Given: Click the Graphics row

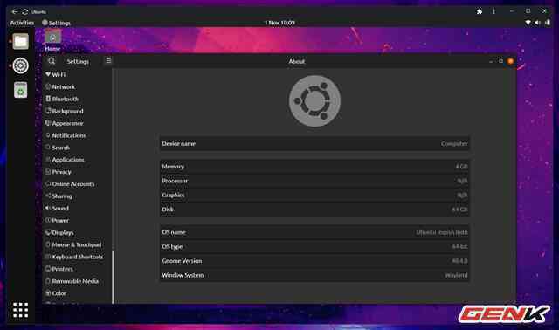Looking at the screenshot, I should click(x=314, y=195).
